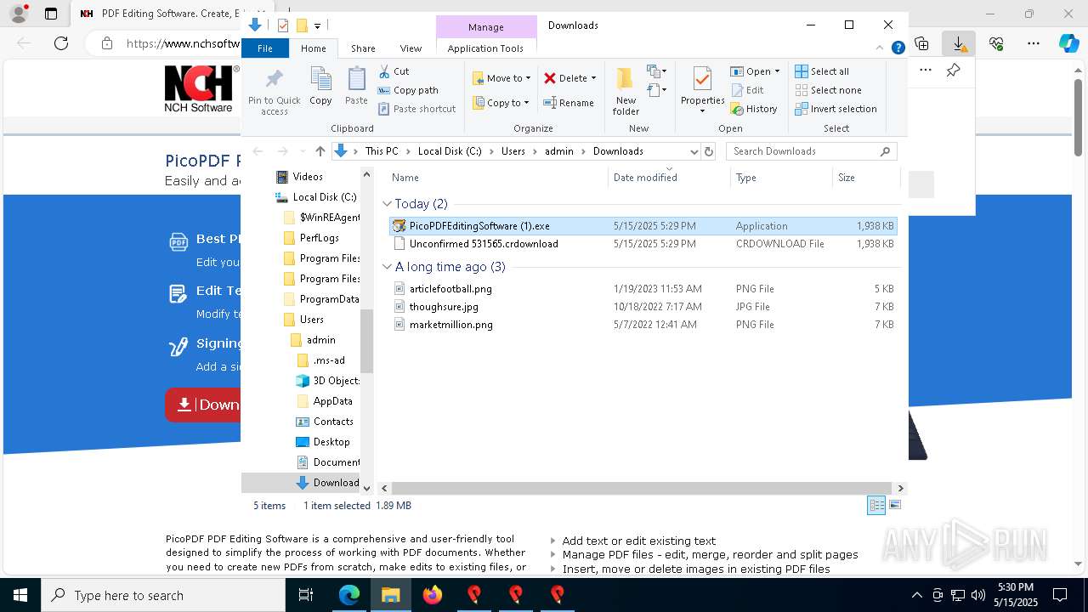The image size is (1088, 612).
Task: Sort by Name column header
Action: [x=497, y=178]
